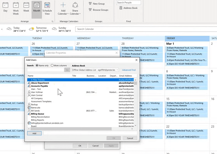Click the Advanced Find link
The width and height of the screenshot is (217, 154).
[129, 70]
